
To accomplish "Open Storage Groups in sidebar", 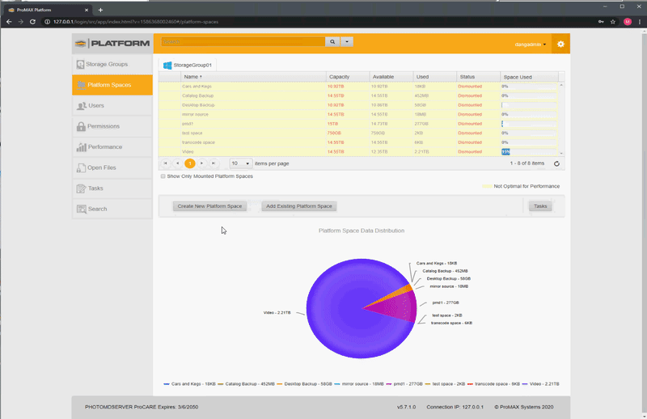I will tap(112, 65).
